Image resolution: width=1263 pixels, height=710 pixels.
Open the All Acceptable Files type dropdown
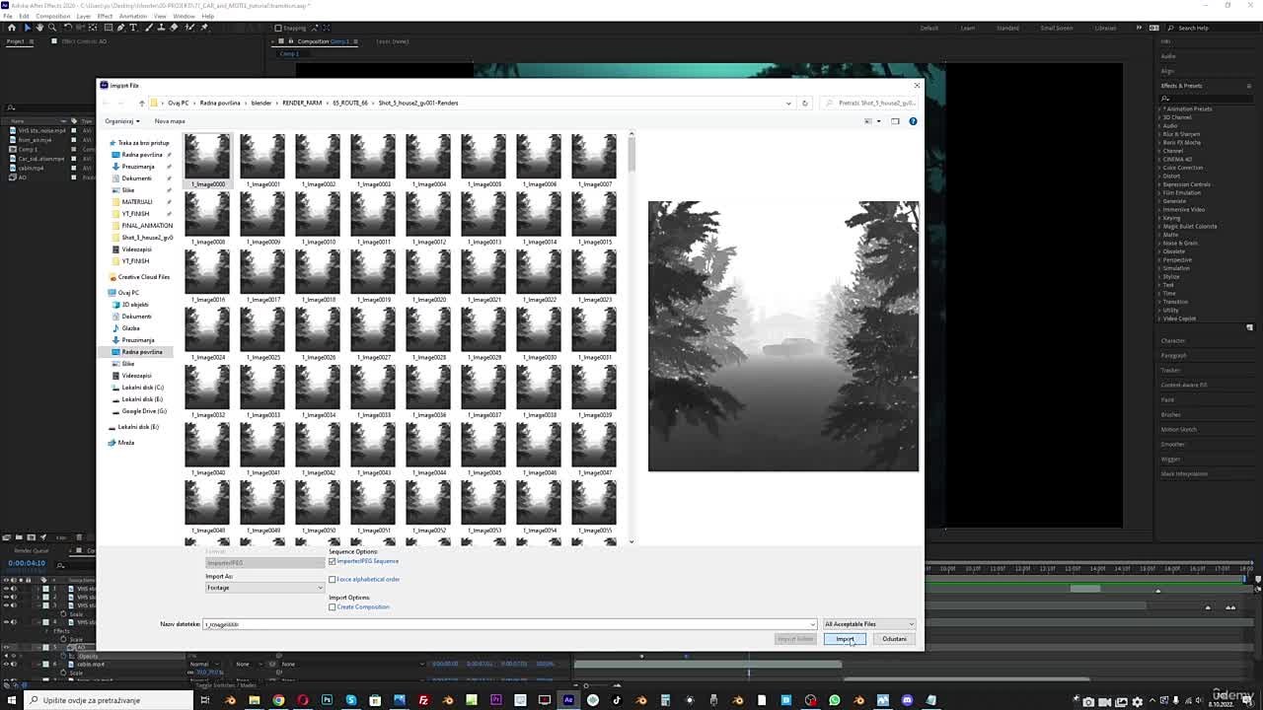(869, 624)
